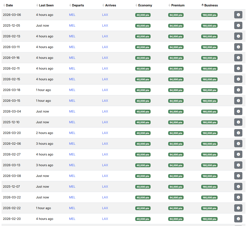Select 40,000 pts Economy badge for 2026-02-11
The image size is (248, 226).
coord(143,69)
